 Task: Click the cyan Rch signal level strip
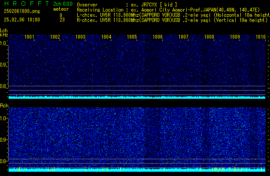(x=137, y=170)
